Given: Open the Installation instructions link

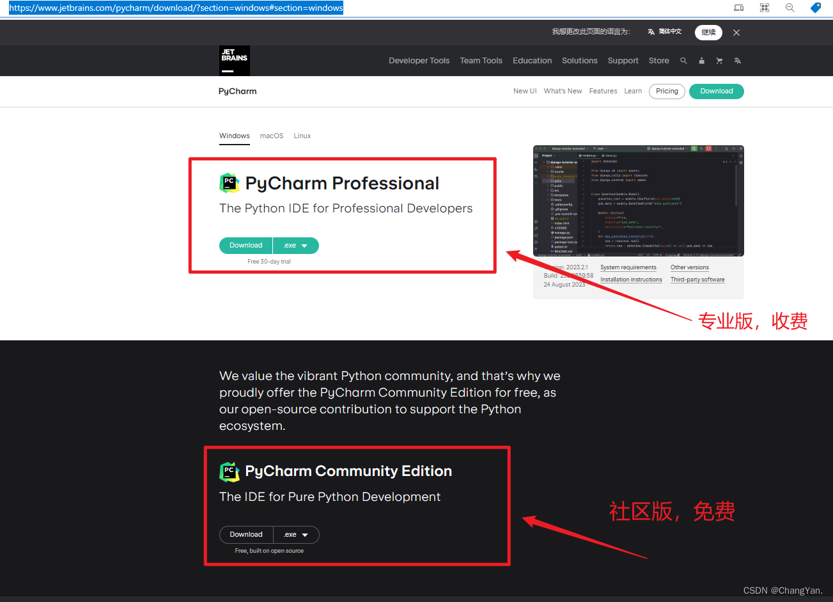Looking at the screenshot, I should 632,280.
